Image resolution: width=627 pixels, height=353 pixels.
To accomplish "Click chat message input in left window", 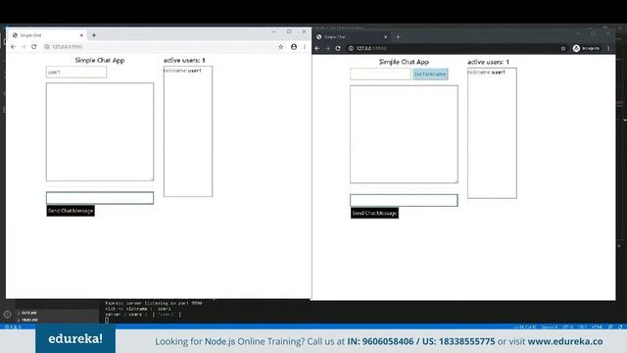I will pos(100,198).
